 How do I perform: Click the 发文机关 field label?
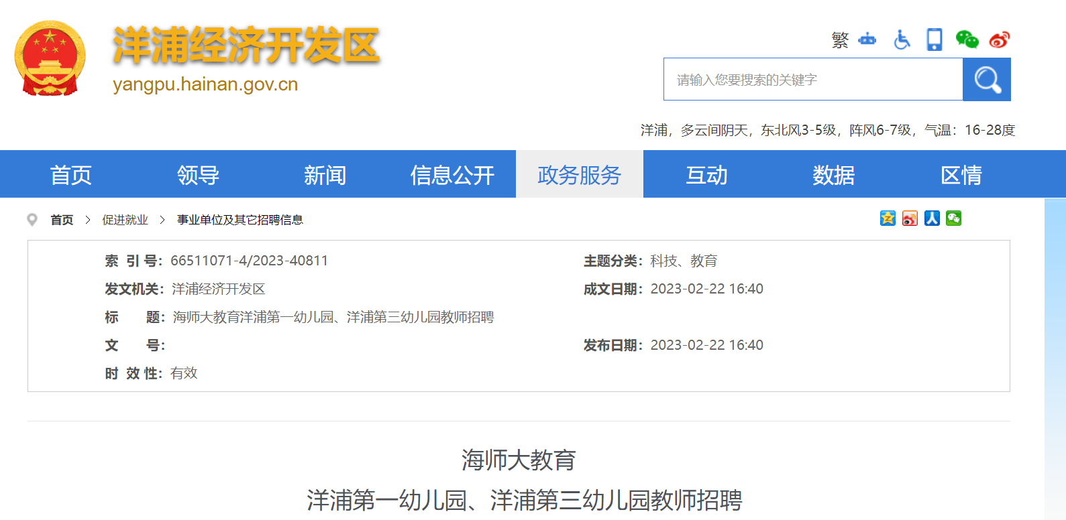tap(134, 289)
